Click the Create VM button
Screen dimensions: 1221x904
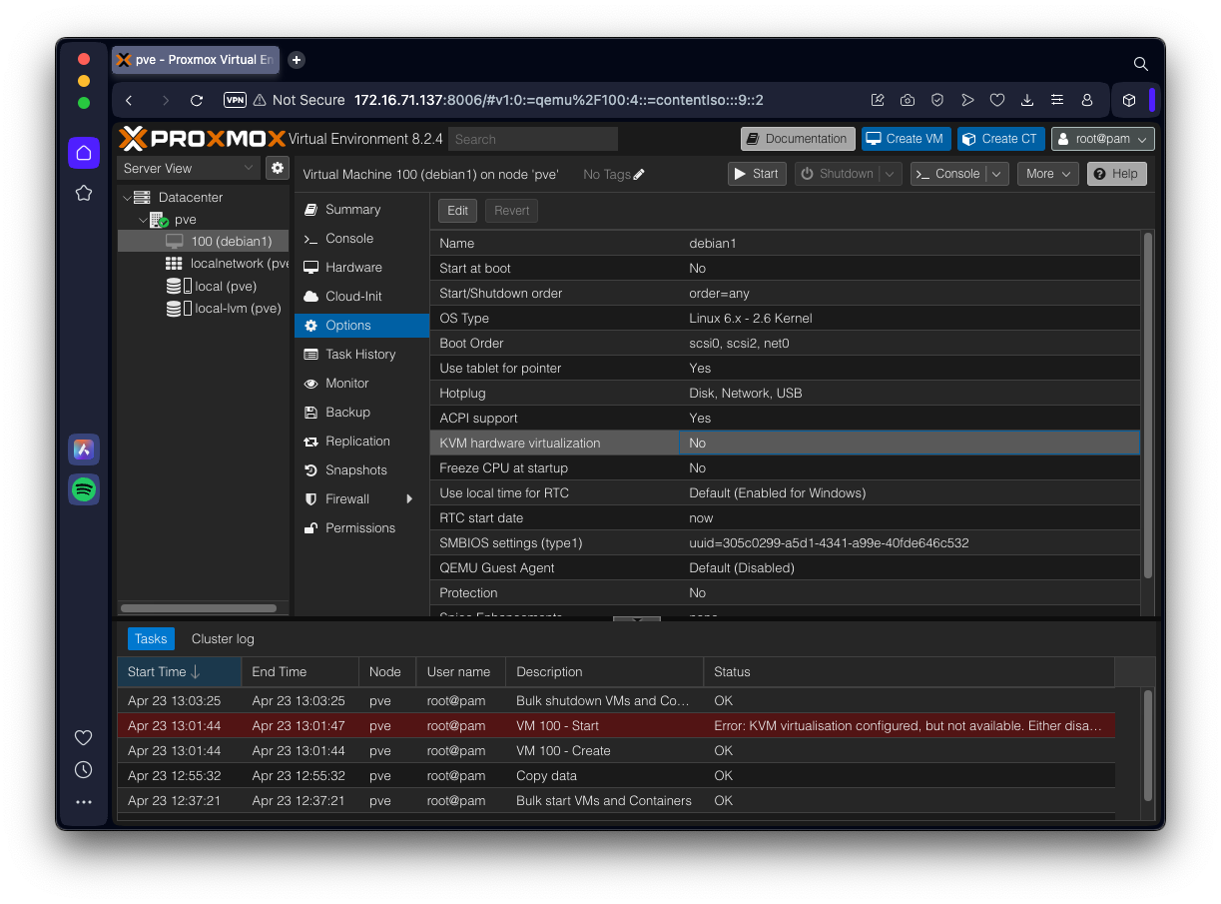(x=906, y=139)
